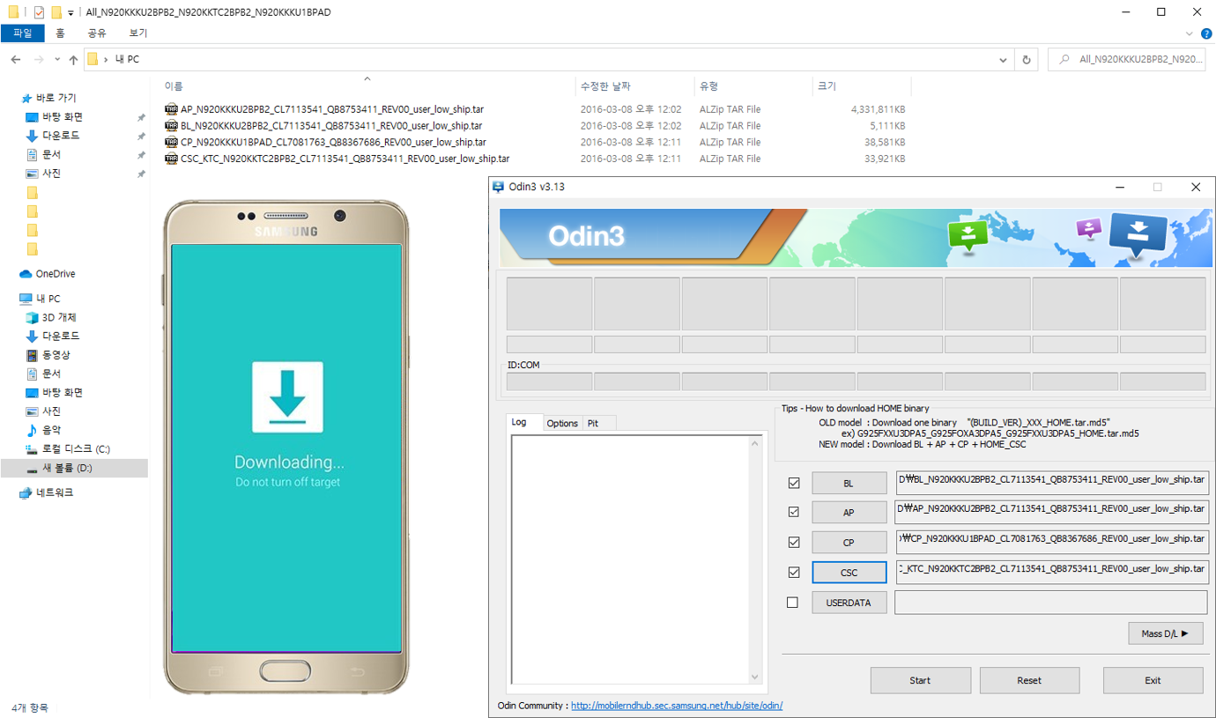Open the help question mark icon in Explorer

point(1205,33)
